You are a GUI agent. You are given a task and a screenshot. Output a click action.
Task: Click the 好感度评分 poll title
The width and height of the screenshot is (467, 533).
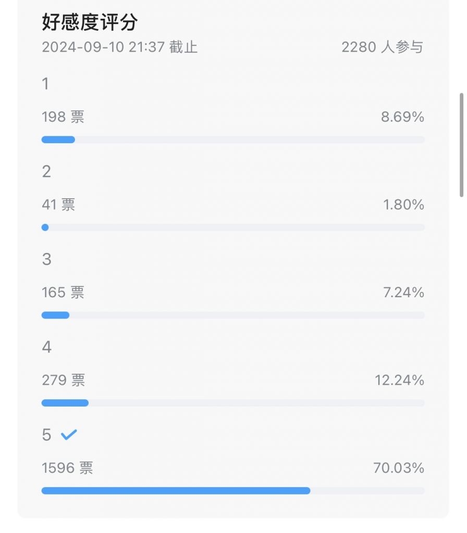90,22
